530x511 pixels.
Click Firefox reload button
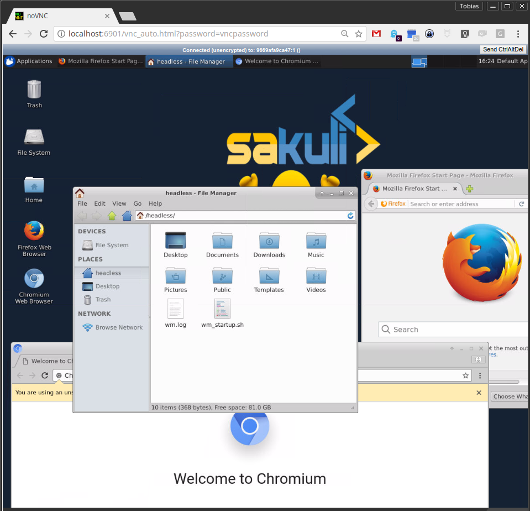(521, 204)
